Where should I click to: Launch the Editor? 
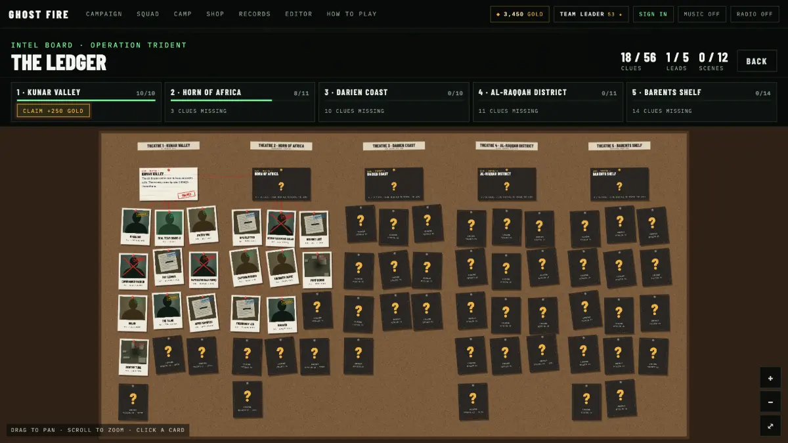(x=299, y=14)
